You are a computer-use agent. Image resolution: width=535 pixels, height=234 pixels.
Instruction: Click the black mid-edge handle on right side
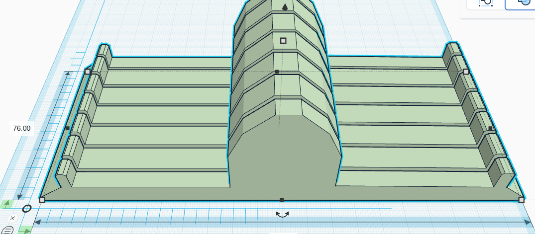(490, 128)
